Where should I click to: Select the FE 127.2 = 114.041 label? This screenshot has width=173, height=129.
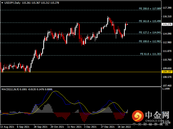pyautogui.click(x=150, y=33)
